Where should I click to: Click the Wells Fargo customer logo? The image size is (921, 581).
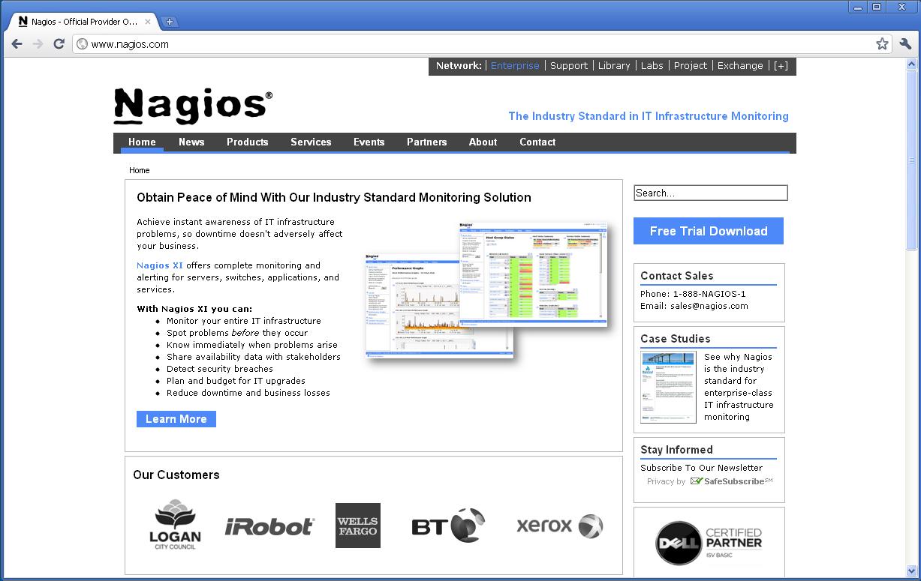coord(357,526)
